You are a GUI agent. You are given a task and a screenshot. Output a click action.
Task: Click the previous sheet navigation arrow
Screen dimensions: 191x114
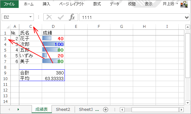click(x=9, y=109)
